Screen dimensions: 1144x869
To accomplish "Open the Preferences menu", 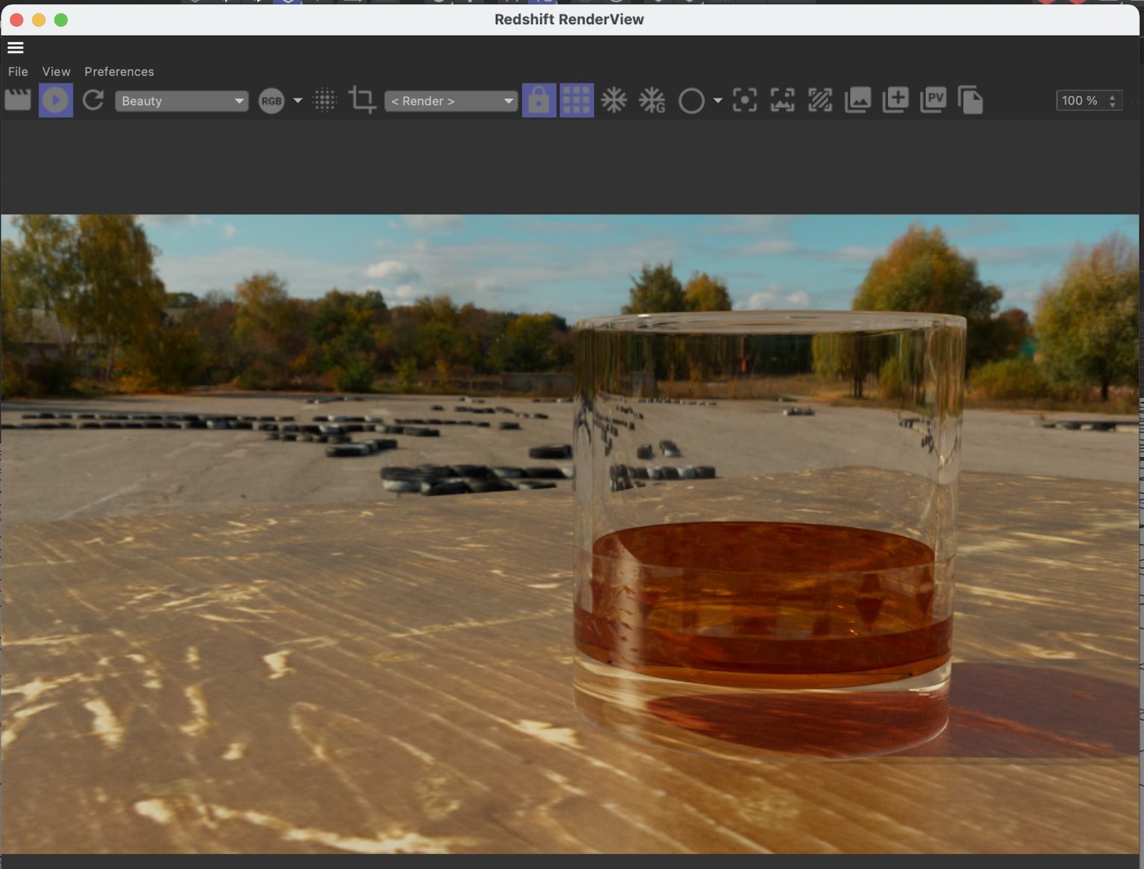I will (x=119, y=71).
